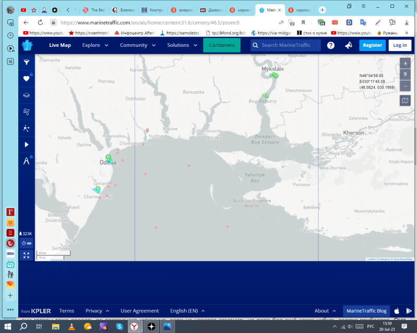Open the Containers menu item

point(222,45)
